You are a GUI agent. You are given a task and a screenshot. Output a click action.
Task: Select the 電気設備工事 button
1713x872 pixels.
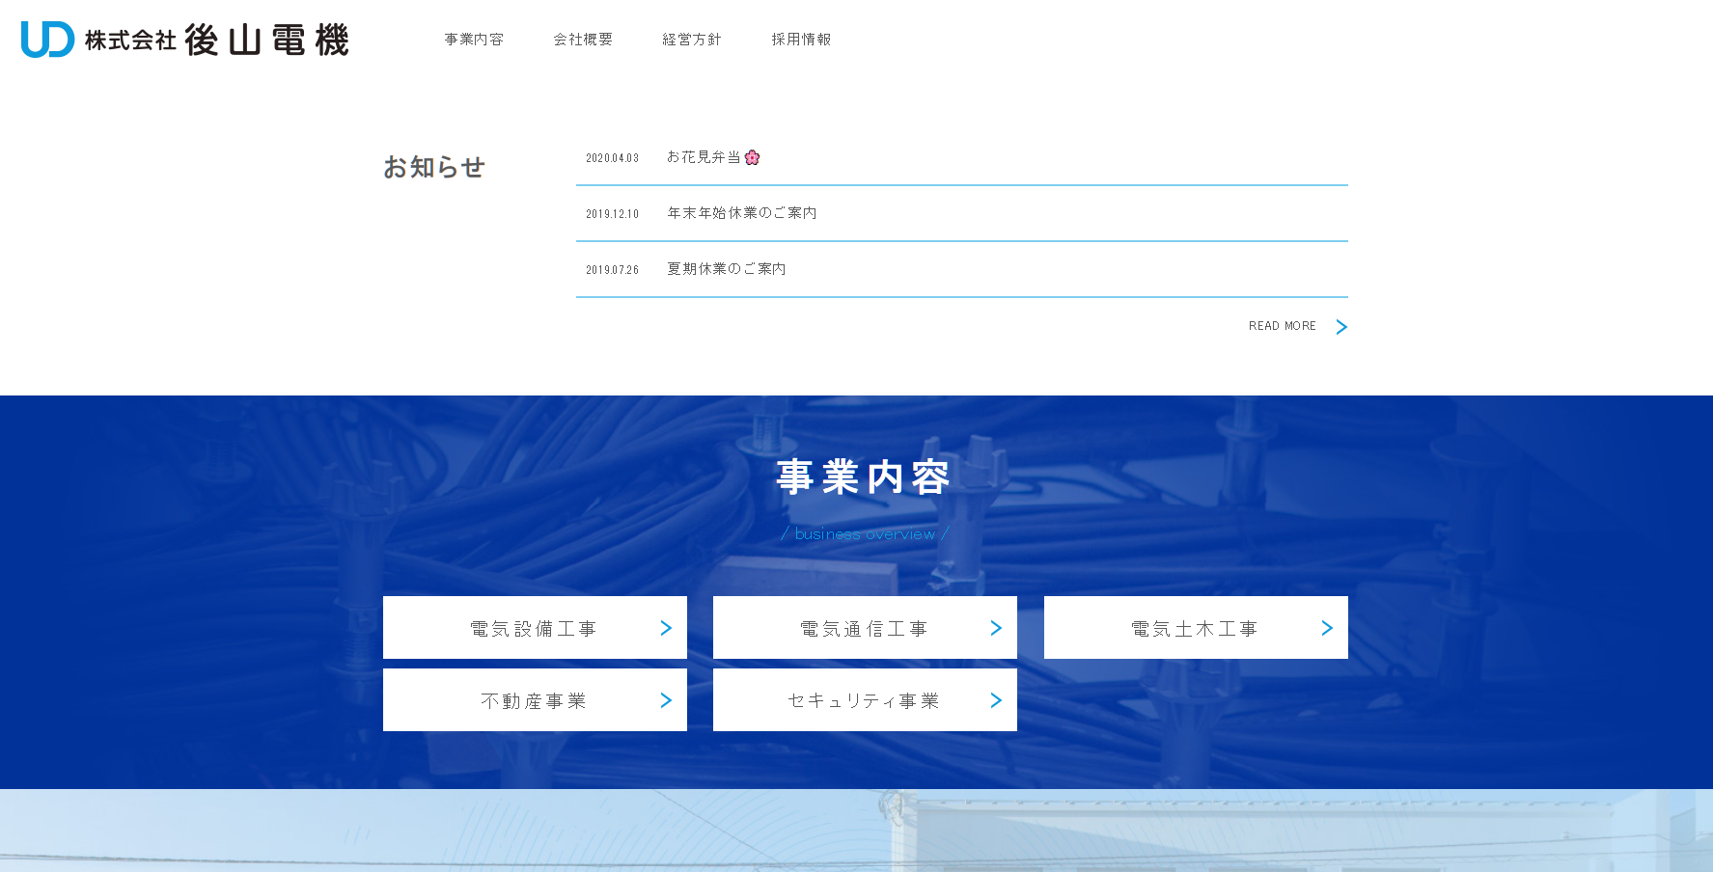(x=534, y=628)
